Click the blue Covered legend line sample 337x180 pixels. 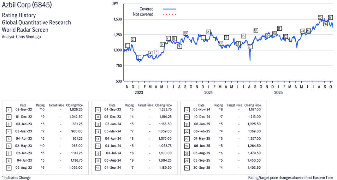click(x=170, y=9)
